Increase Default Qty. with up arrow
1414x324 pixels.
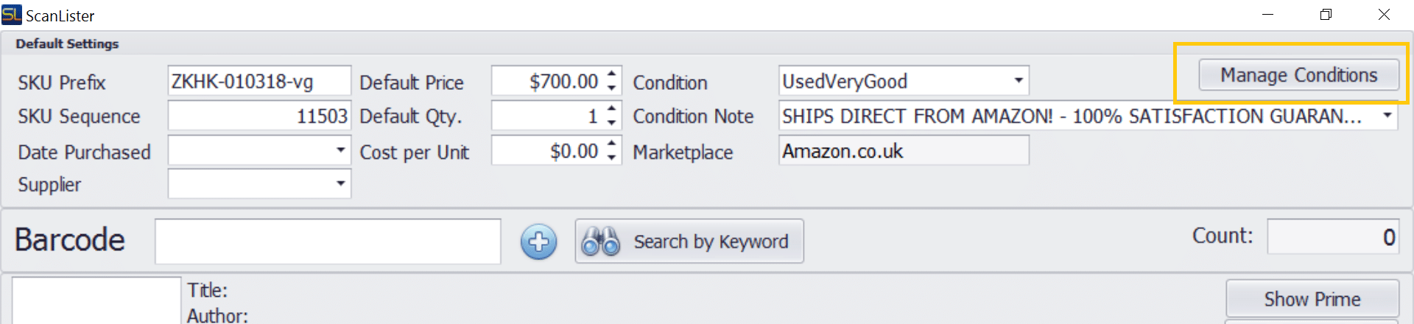pos(611,108)
